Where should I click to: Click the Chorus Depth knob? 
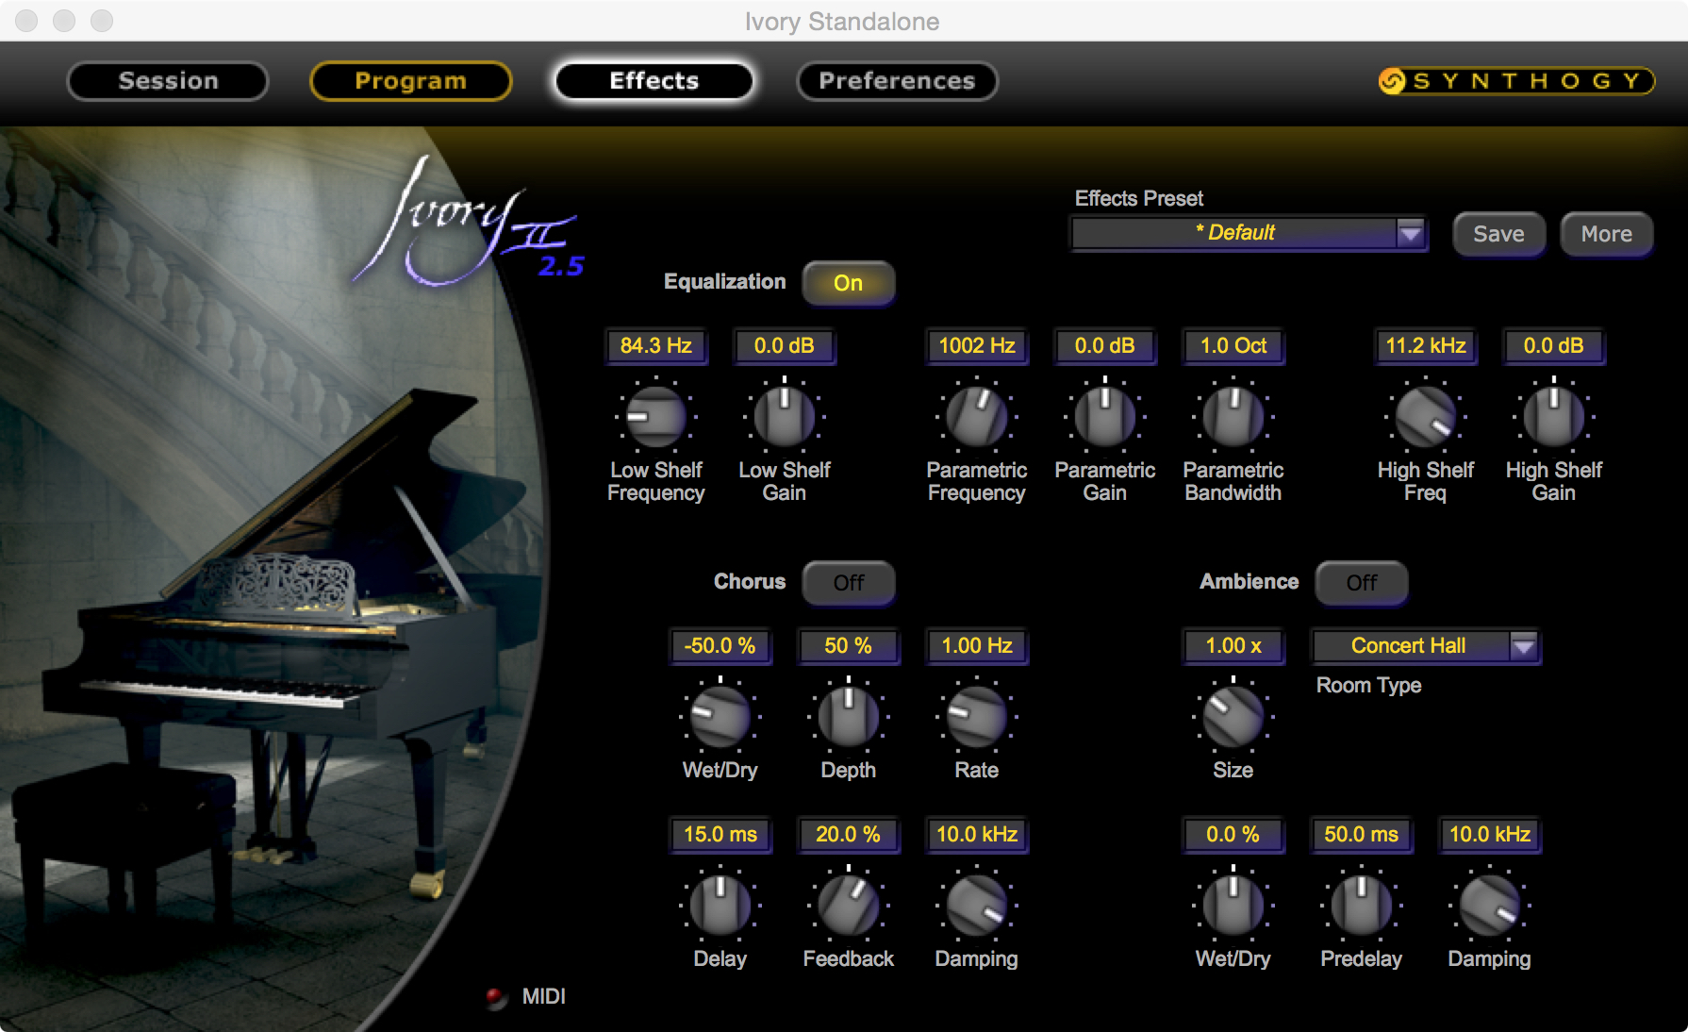[848, 716]
